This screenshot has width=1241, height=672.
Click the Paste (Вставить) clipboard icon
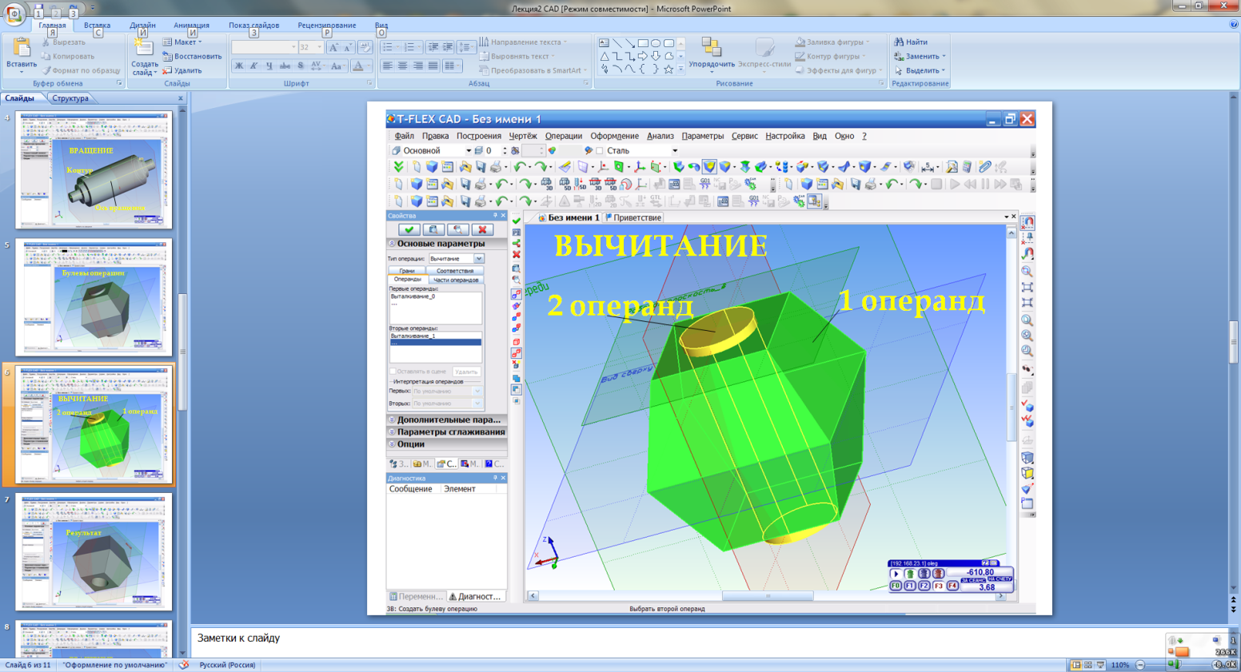[21, 48]
